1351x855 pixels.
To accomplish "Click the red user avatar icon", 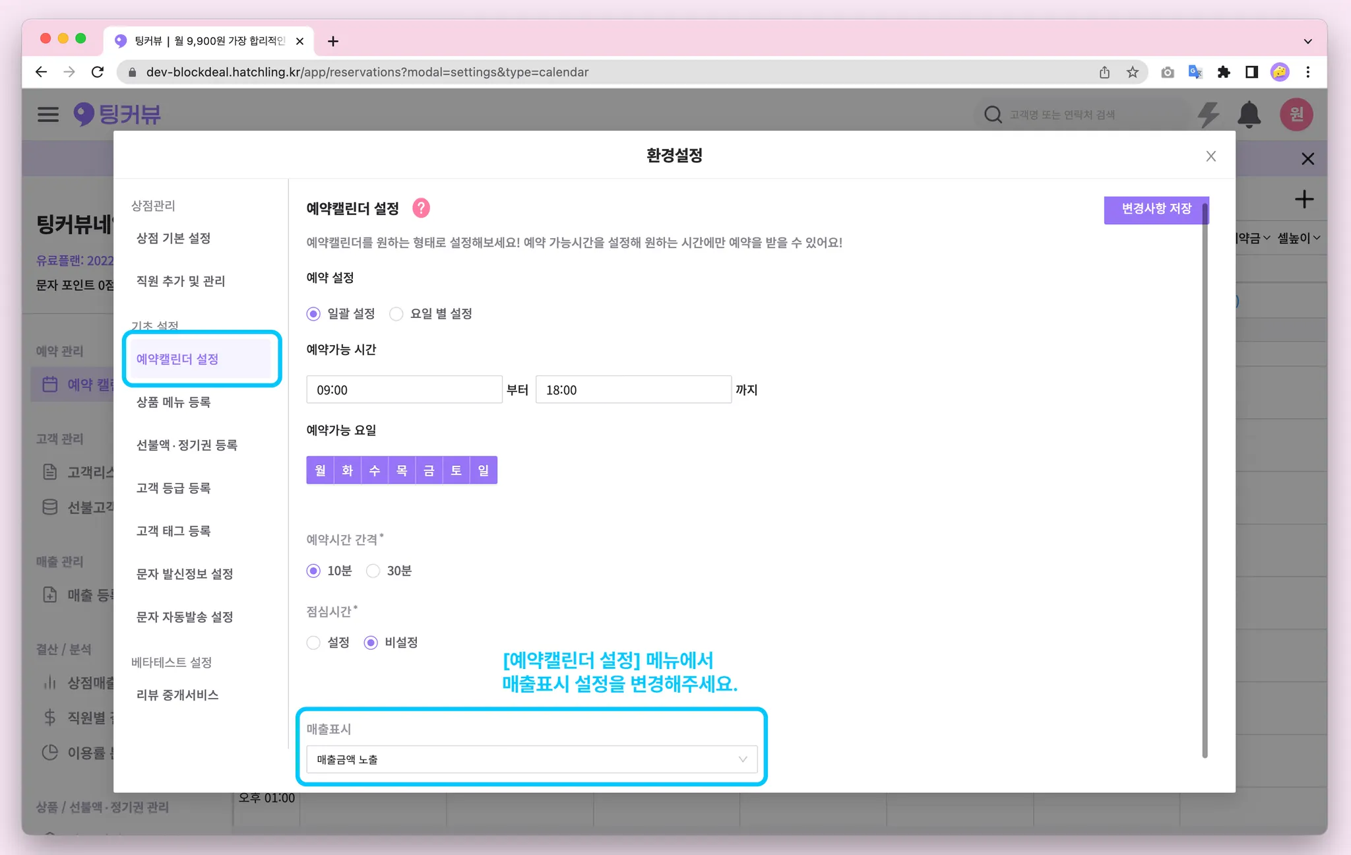I will 1296,115.
